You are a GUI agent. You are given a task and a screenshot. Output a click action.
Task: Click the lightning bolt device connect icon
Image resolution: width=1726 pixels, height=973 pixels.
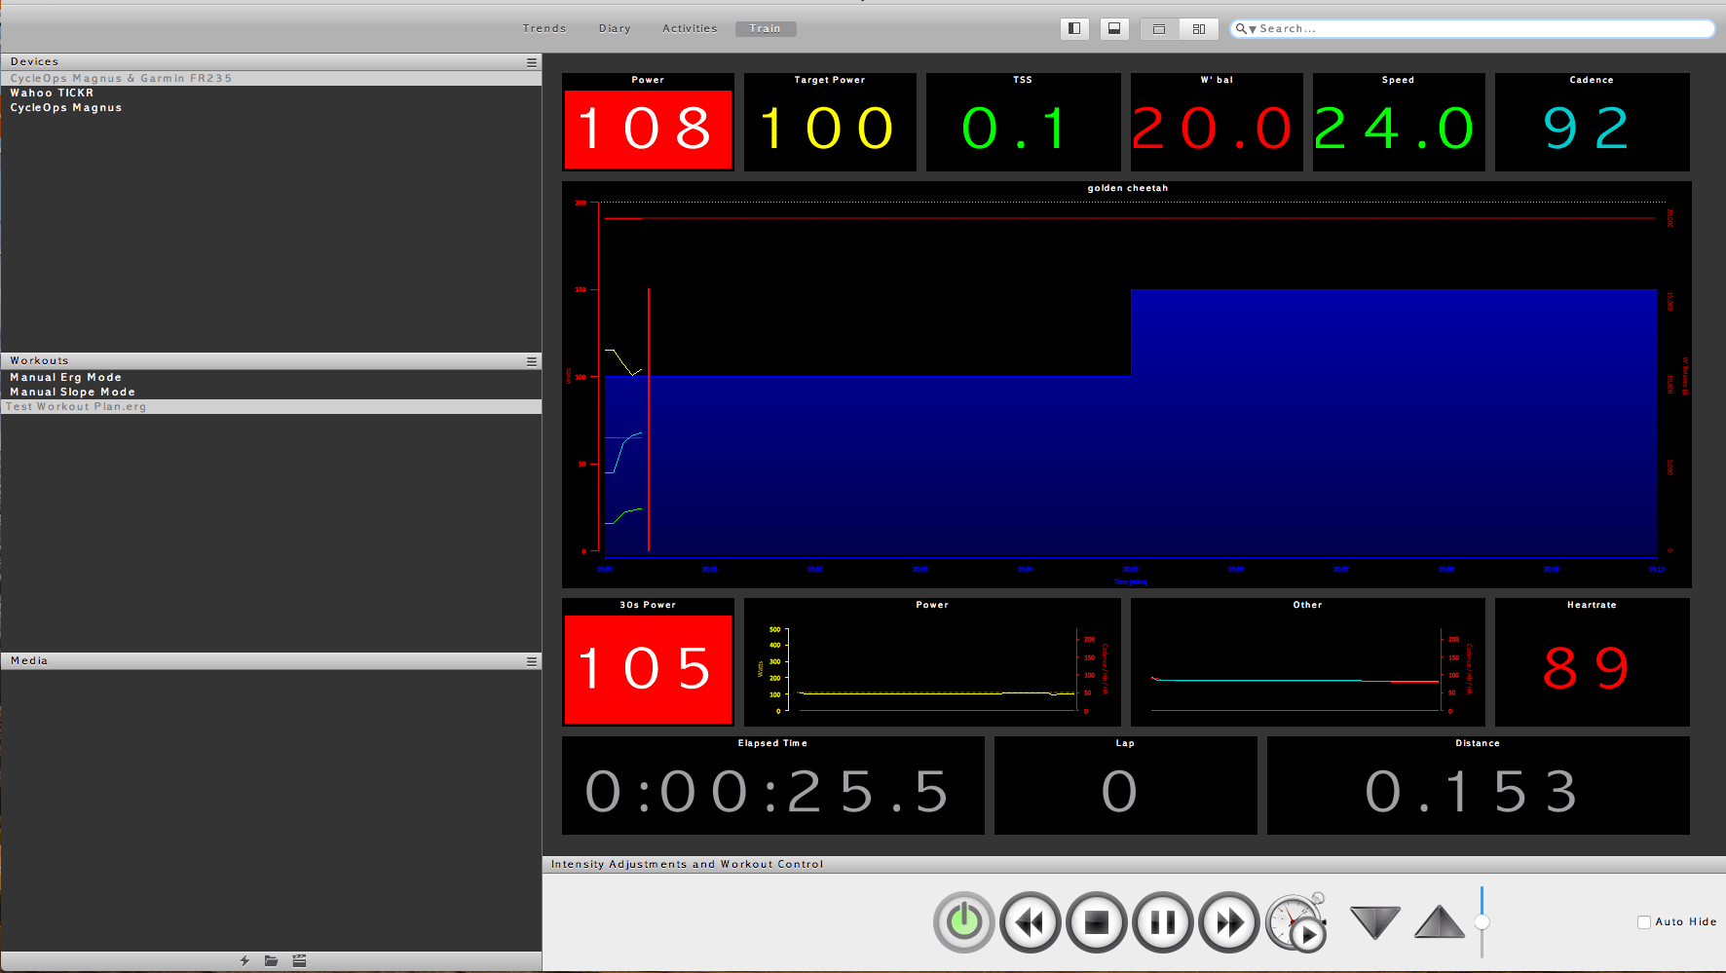pyautogui.click(x=243, y=960)
